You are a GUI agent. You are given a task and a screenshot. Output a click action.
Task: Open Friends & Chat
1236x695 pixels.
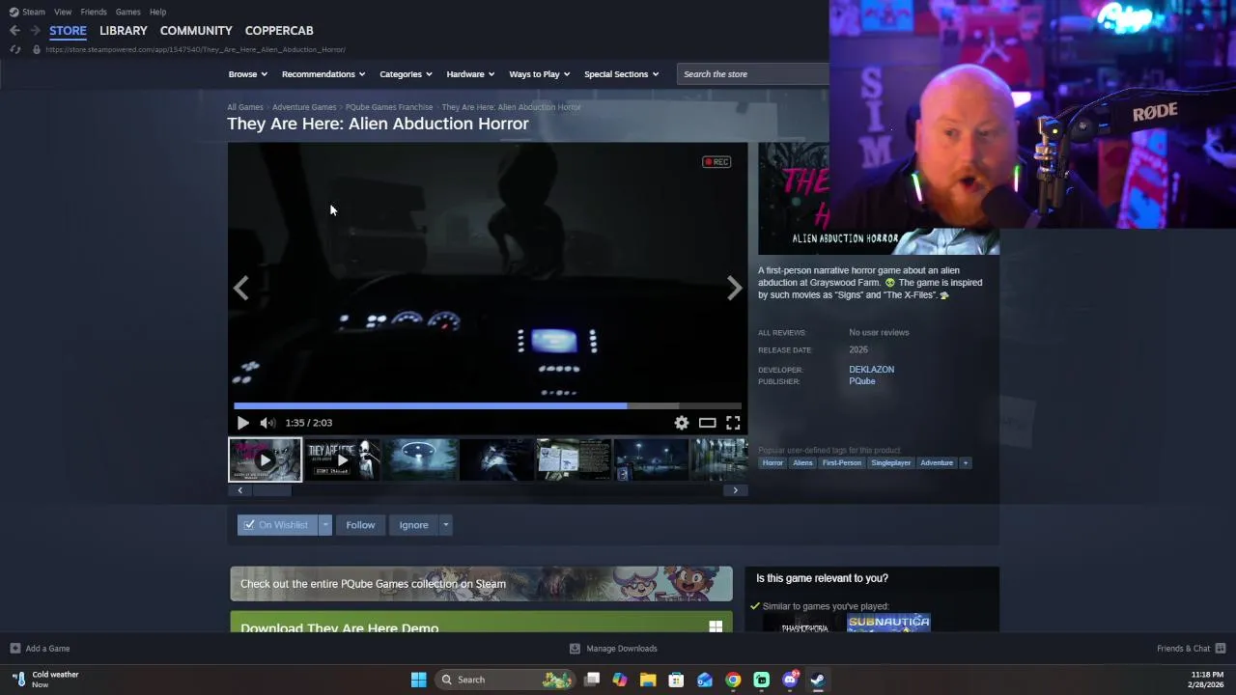(x=1191, y=649)
